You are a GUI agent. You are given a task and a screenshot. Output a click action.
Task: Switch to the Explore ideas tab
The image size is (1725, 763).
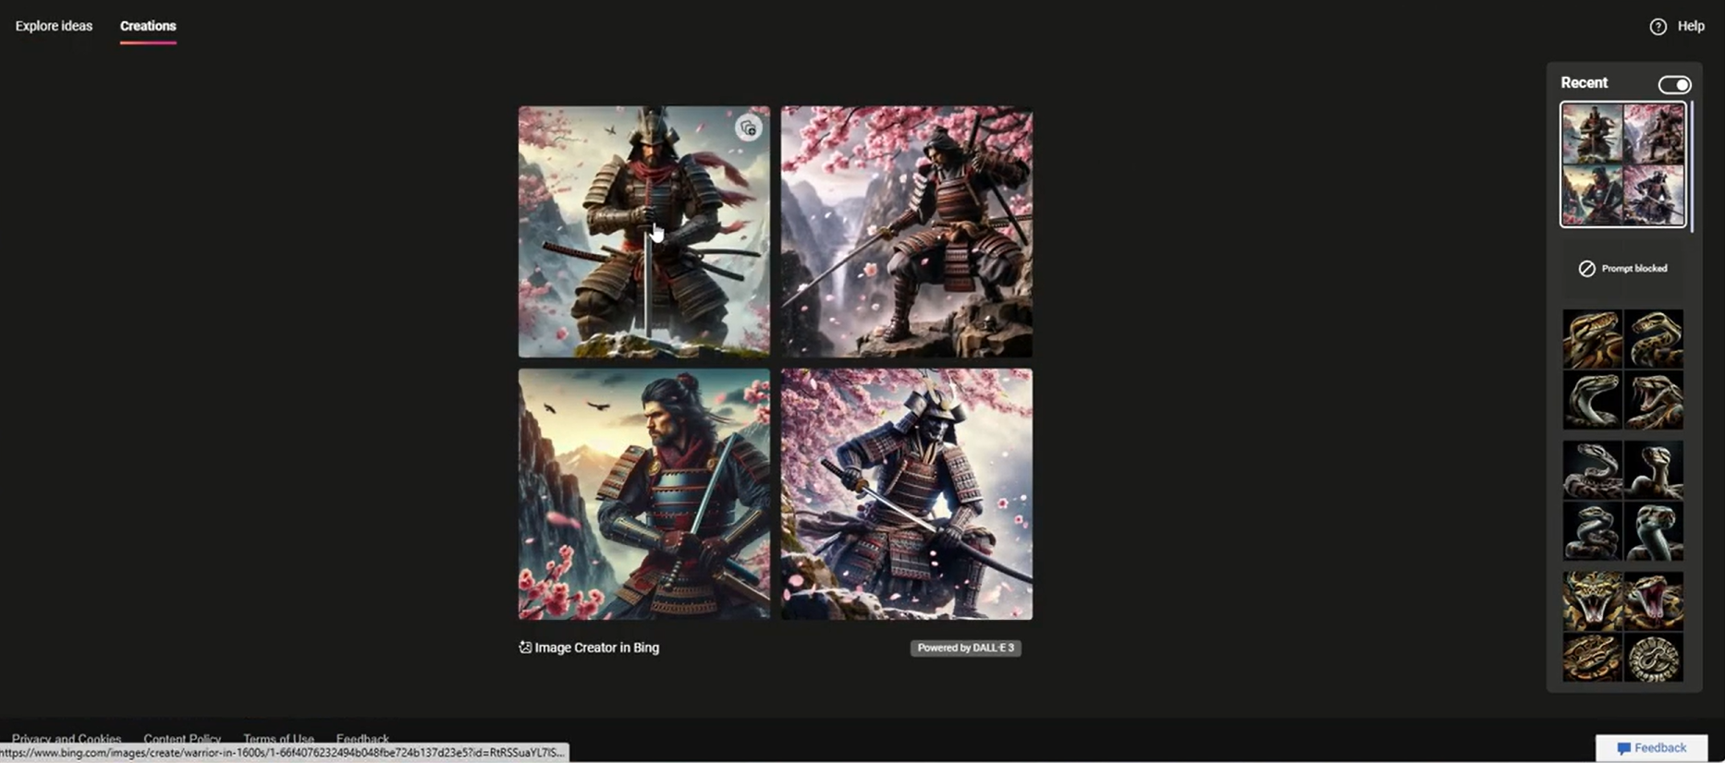pyautogui.click(x=54, y=26)
